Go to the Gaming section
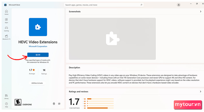 tap(6, 29)
